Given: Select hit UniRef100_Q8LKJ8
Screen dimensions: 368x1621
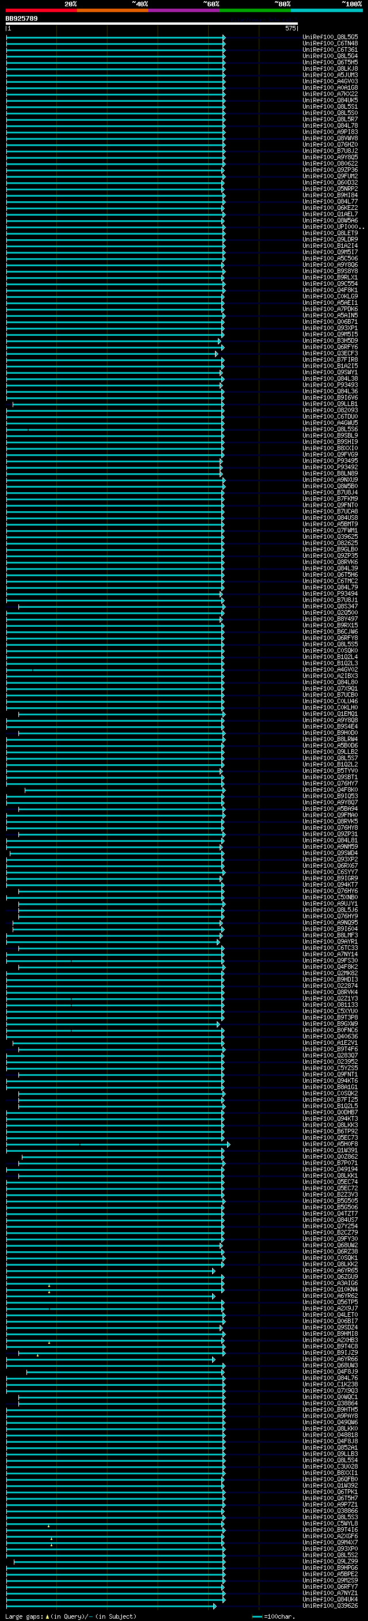Looking at the screenshot, I should click(x=330, y=68).
